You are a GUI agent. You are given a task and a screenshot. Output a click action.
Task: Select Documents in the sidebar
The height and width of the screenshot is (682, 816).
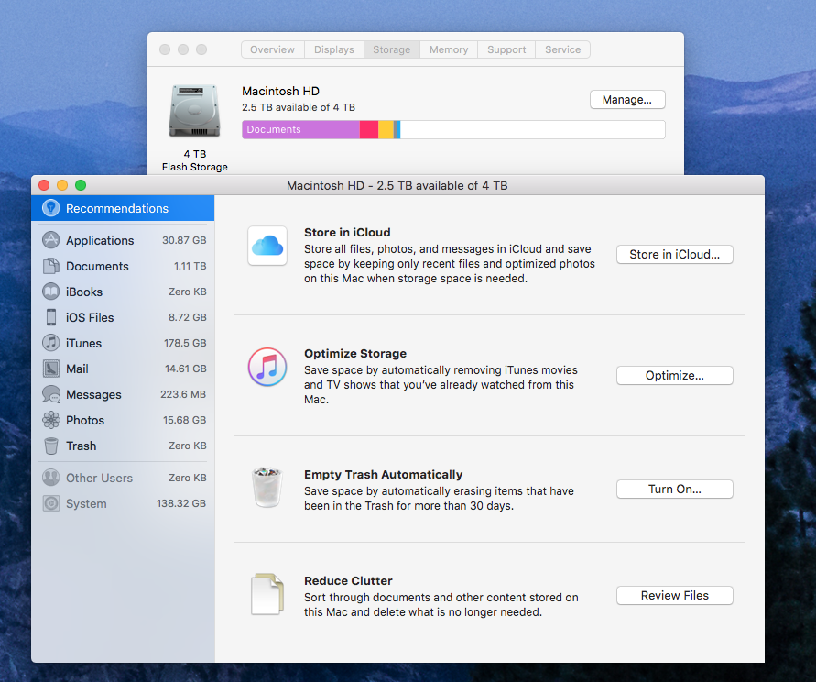(x=124, y=266)
